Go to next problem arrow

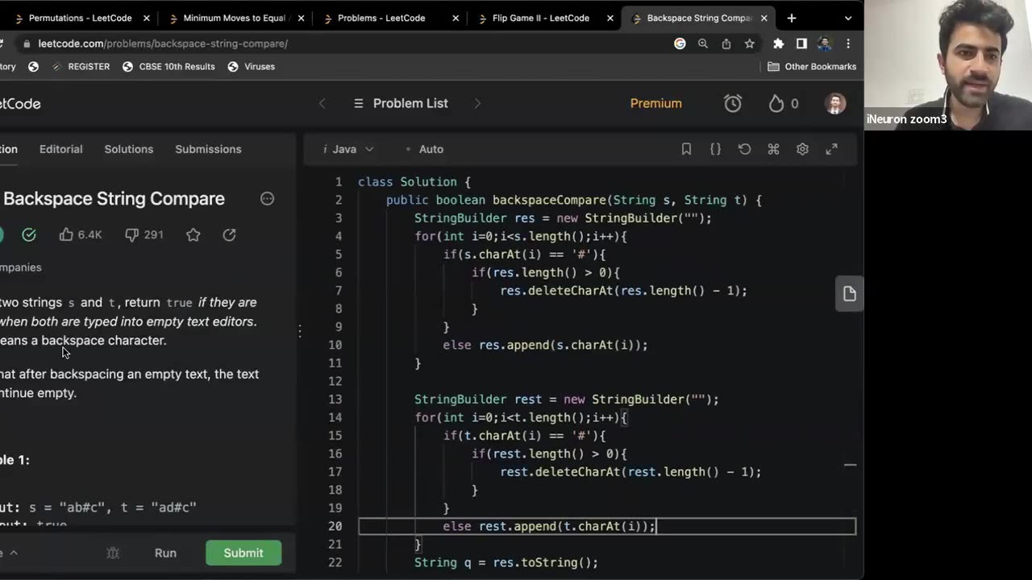[x=477, y=103]
